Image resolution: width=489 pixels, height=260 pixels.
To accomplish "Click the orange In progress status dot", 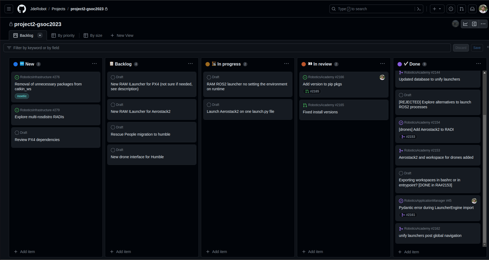I will [x=208, y=64].
